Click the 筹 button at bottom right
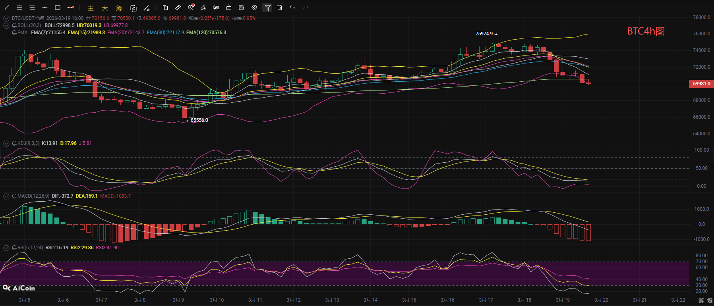 701,300
